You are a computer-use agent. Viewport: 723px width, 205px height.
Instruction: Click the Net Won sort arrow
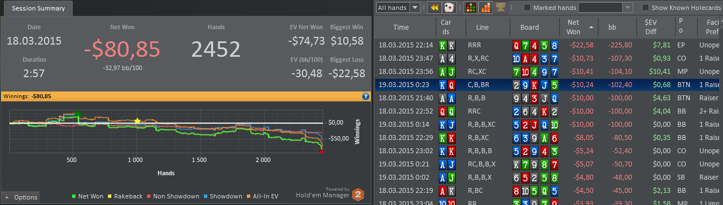[x=591, y=27]
